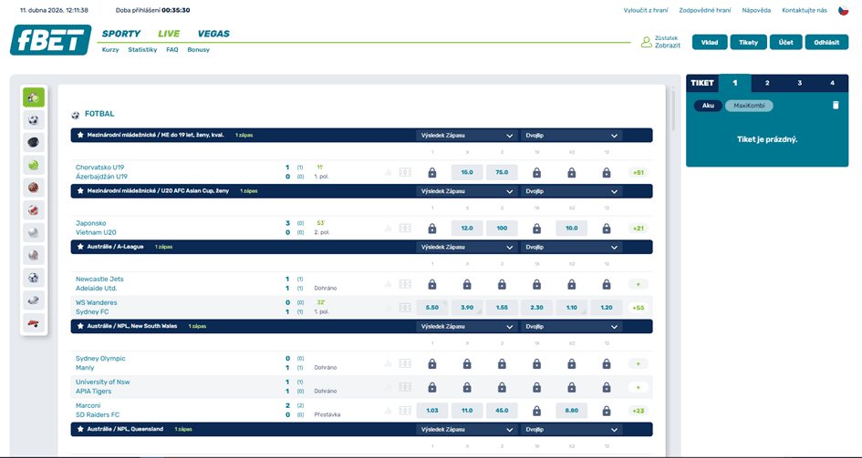
Task: Empty the ticket with trash icon
Action: click(x=836, y=106)
